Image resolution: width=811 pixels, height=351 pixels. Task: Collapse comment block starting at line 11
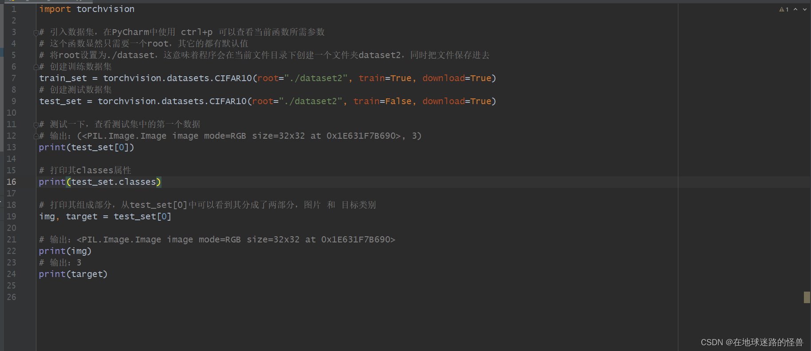36,125
